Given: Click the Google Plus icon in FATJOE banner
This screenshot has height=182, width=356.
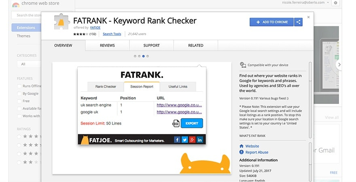Looking at the screenshot, I should point(192,140).
